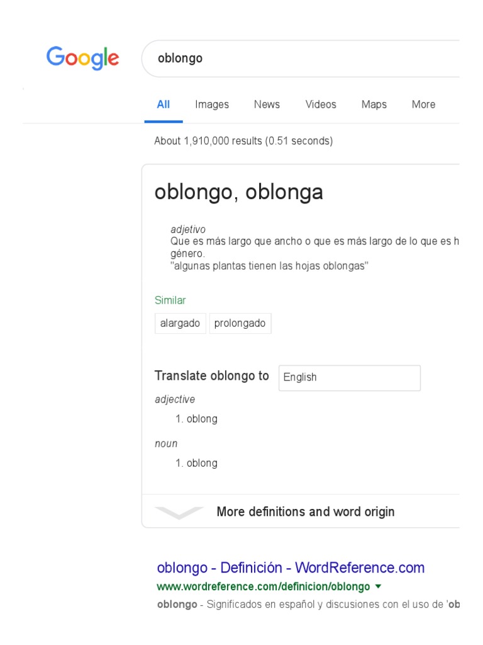483x645 pixels.
Task: Go to the Videos tab
Action: pos(321,105)
